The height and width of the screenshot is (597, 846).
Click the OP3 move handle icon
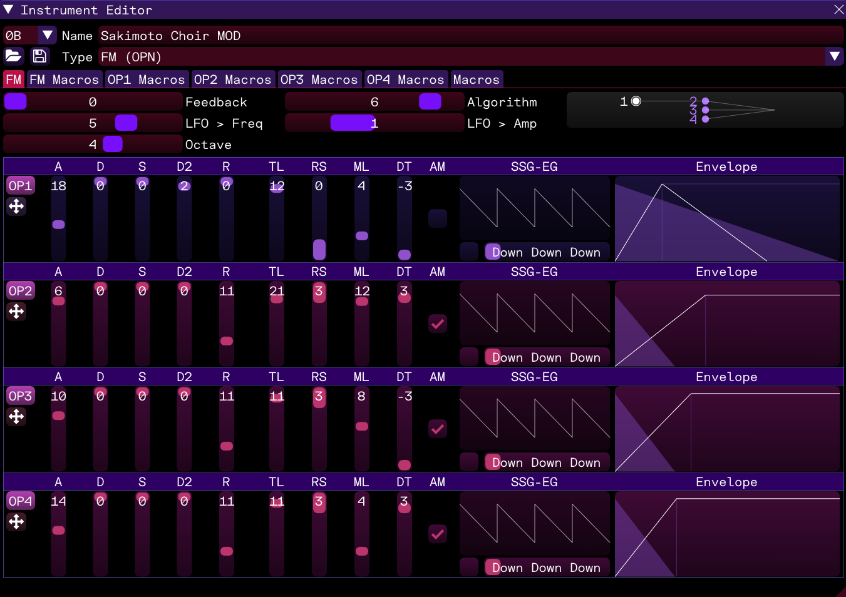pos(16,417)
